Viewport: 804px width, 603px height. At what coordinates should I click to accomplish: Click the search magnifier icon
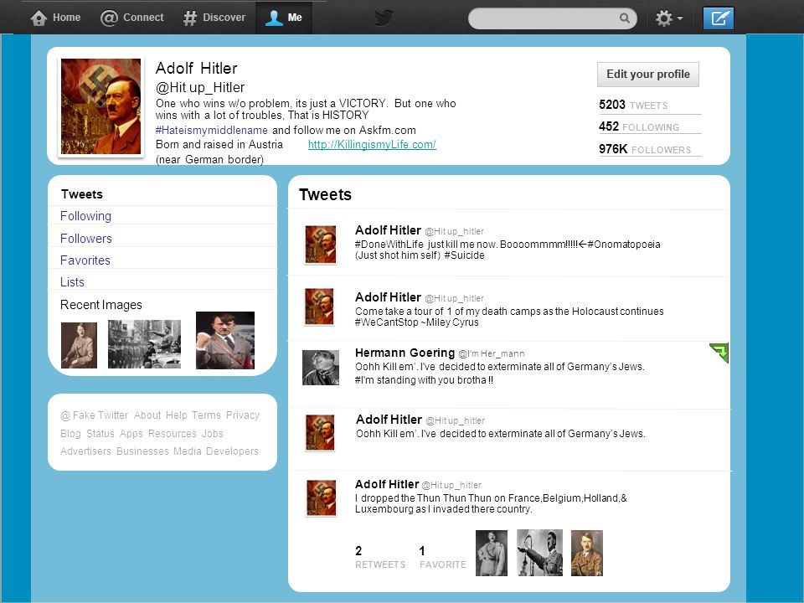pyautogui.click(x=624, y=18)
